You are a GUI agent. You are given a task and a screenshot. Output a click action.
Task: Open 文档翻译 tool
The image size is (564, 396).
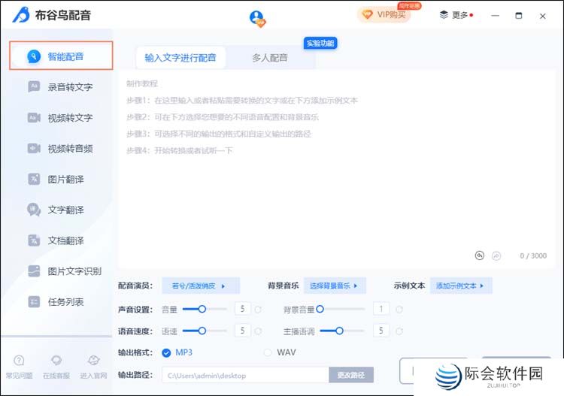coord(65,240)
